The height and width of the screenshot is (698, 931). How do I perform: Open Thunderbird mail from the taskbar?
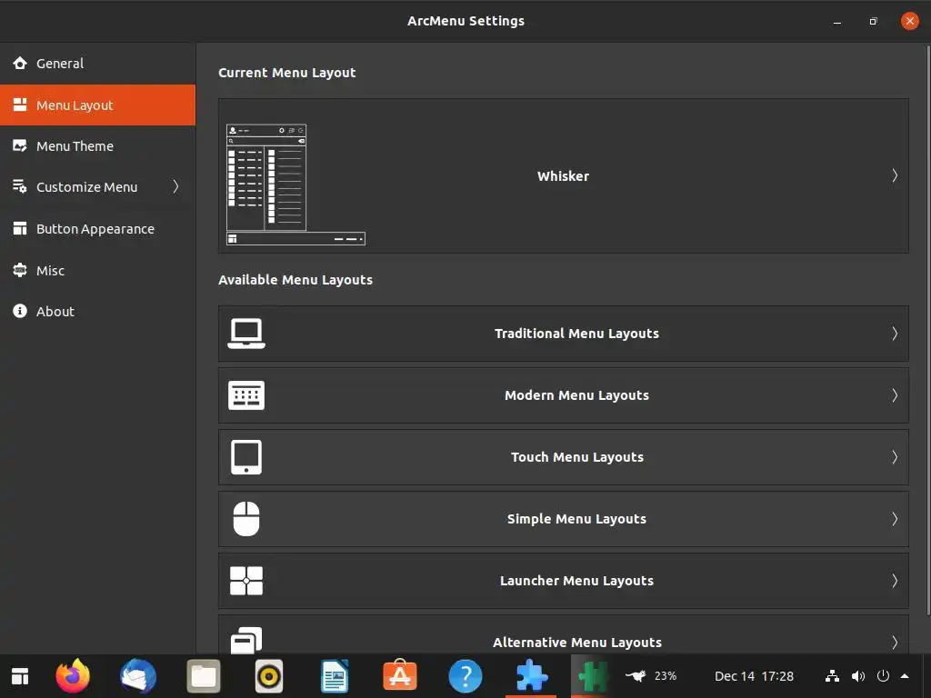(x=138, y=676)
